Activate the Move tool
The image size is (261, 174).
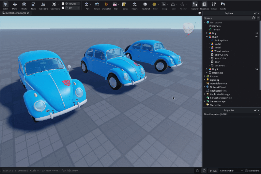point(15,6)
